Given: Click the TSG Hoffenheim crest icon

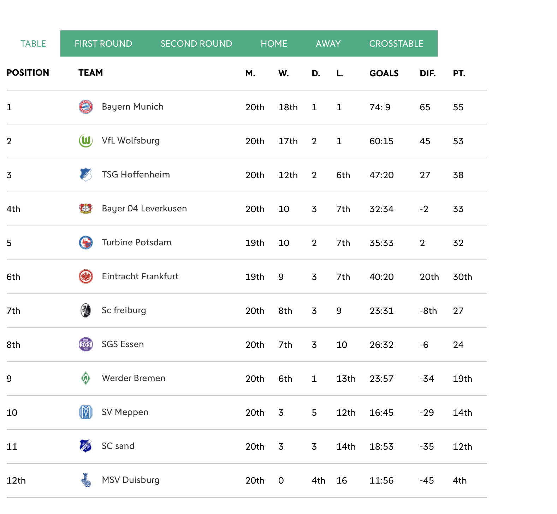Looking at the screenshot, I should pyautogui.click(x=86, y=175).
